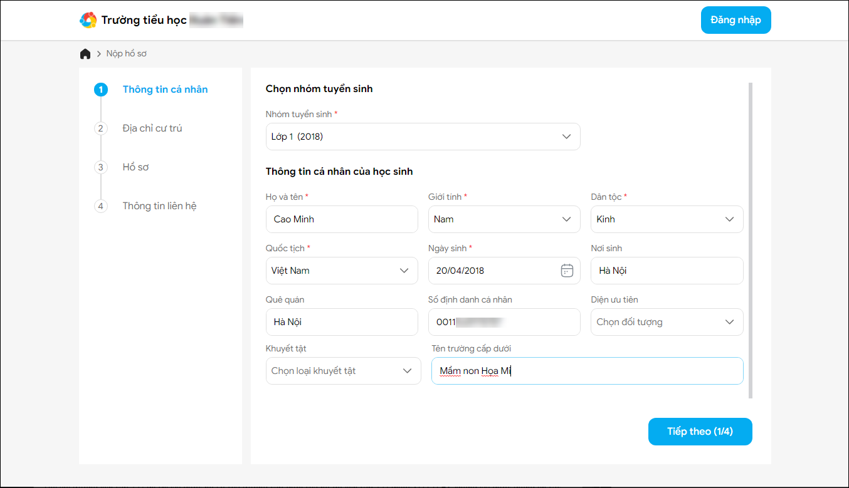
Task: Click the Nộp hồ sơ breadcrumb link
Action: 127,54
